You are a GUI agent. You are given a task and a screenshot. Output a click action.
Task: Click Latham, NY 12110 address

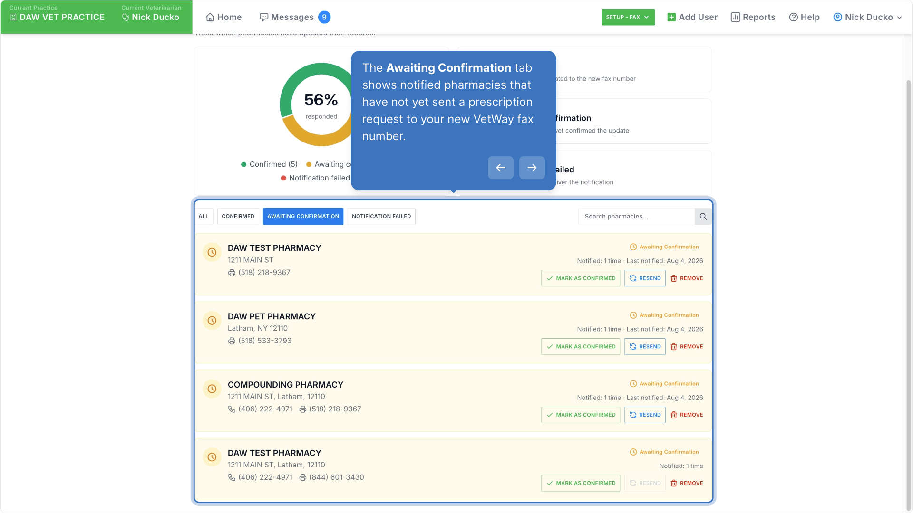click(258, 328)
